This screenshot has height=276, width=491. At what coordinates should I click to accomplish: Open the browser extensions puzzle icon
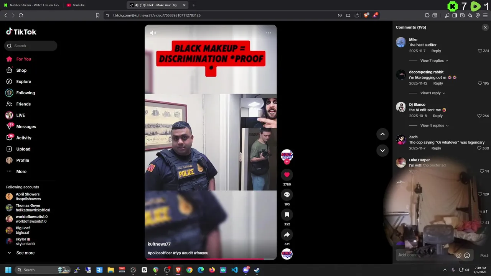pos(427,15)
